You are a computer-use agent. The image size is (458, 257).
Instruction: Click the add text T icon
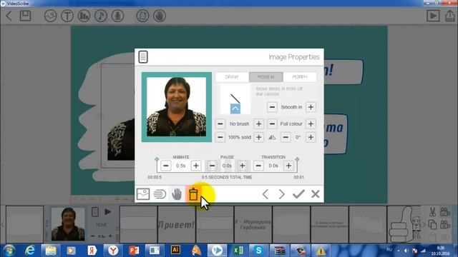coord(67,16)
